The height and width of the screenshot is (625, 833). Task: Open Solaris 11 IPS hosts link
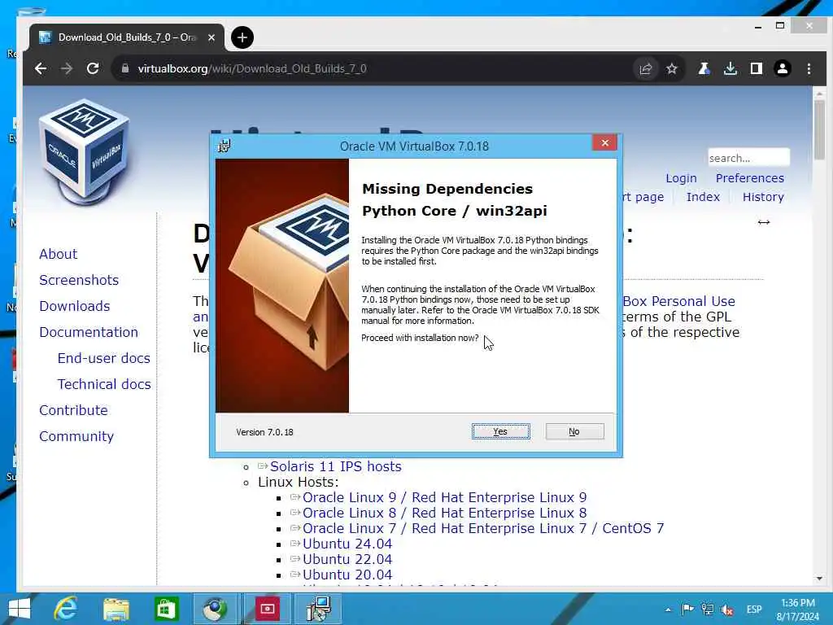pyautogui.click(x=336, y=466)
